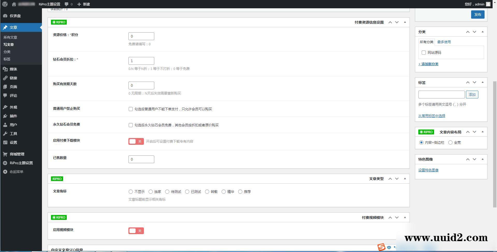Move 文章类型 panel down

tap(397, 179)
